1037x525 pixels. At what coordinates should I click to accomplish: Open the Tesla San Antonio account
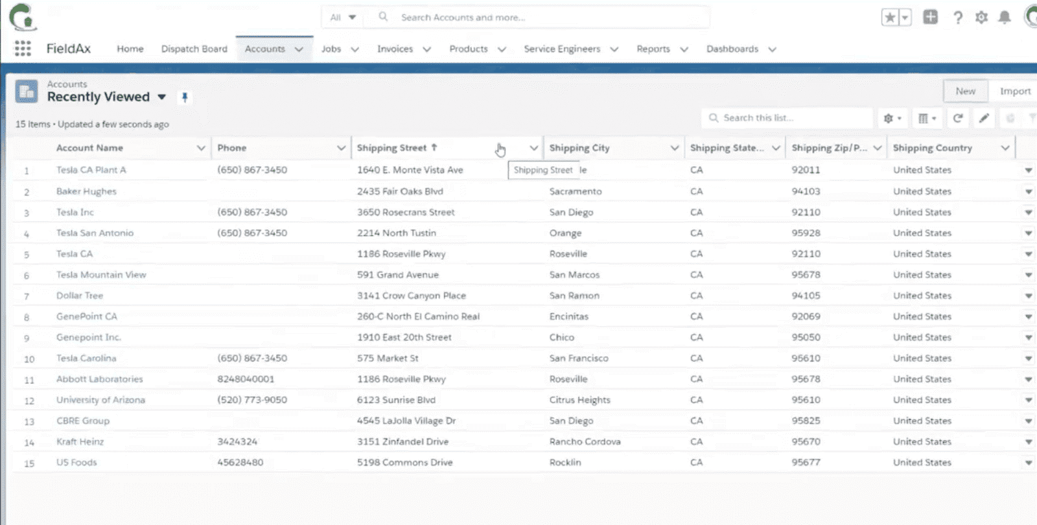point(95,233)
